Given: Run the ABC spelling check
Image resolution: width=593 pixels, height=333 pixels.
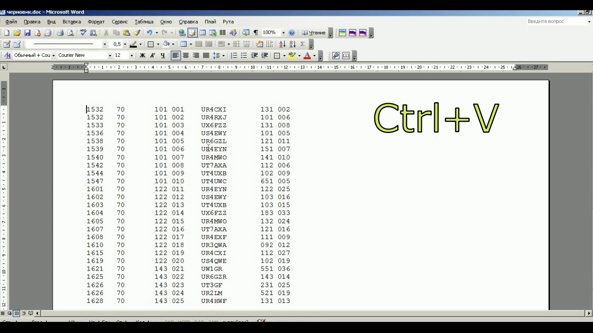Looking at the screenshot, I should [x=83, y=33].
